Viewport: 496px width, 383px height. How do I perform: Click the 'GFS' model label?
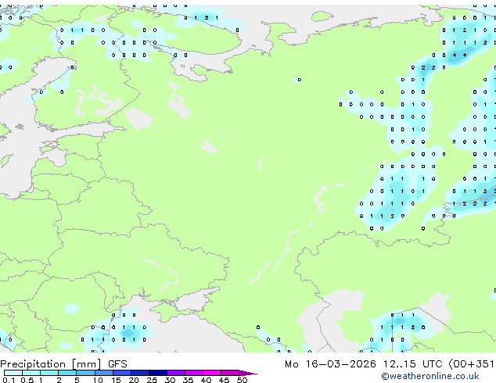click(x=117, y=364)
